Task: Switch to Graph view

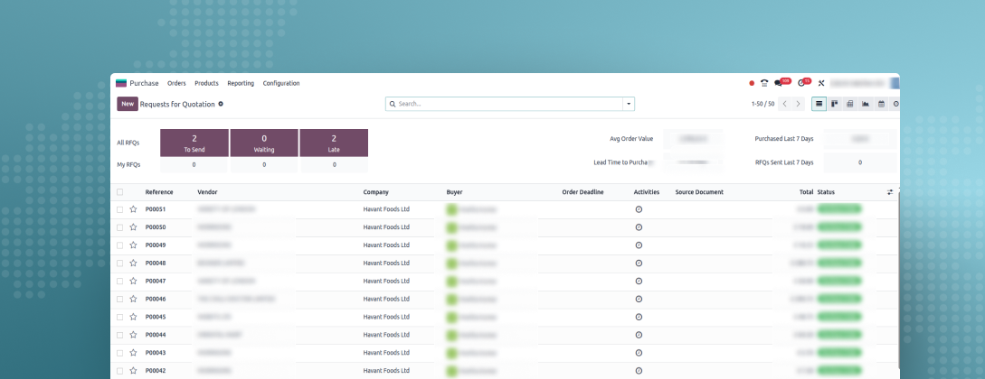Action: (865, 104)
